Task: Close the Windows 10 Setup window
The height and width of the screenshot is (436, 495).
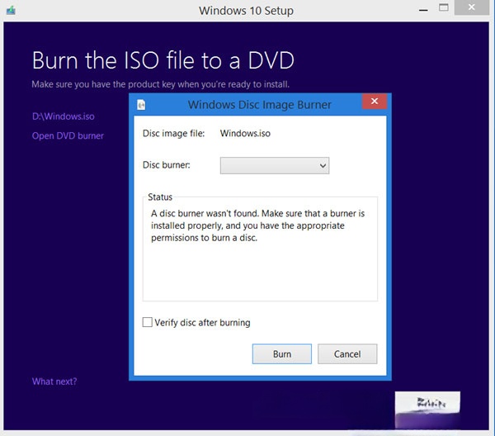Action: point(472,7)
